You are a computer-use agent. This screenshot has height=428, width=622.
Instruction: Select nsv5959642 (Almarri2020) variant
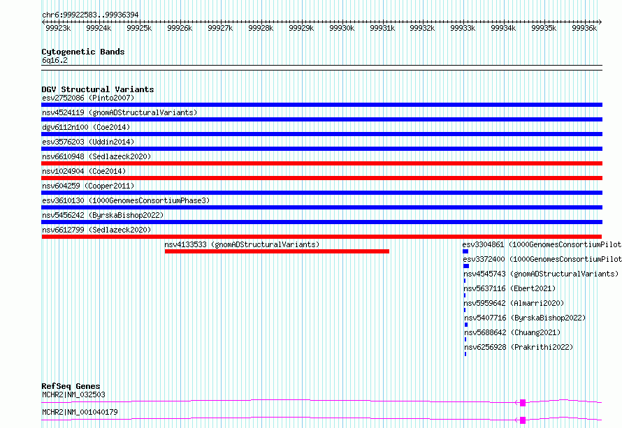point(514,303)
